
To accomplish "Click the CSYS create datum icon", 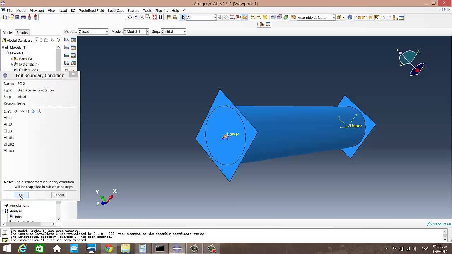I will point(39,111).
